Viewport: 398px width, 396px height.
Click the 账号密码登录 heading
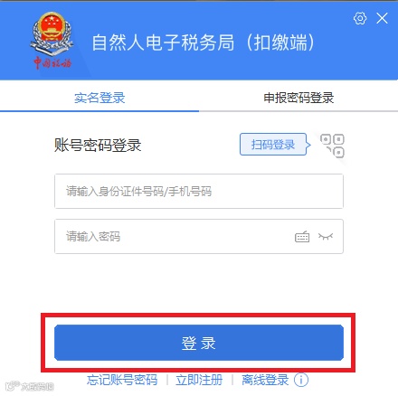coord(98,145)
